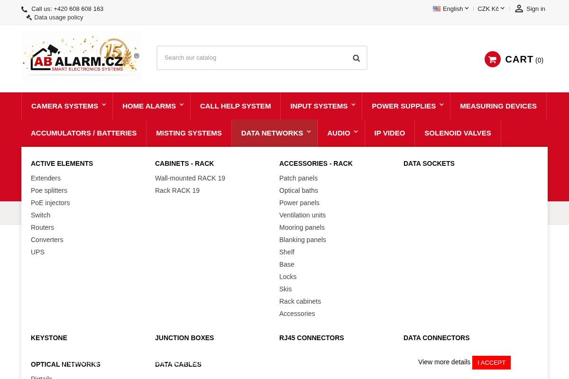
Task: Expand the English language dropdown
Action: pyautogui.click(x=451, y=9)
